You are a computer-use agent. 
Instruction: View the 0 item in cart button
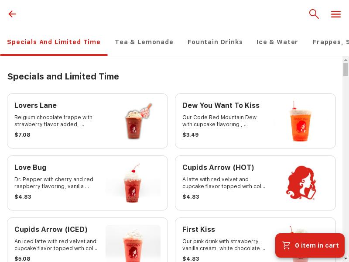[310, 245]
